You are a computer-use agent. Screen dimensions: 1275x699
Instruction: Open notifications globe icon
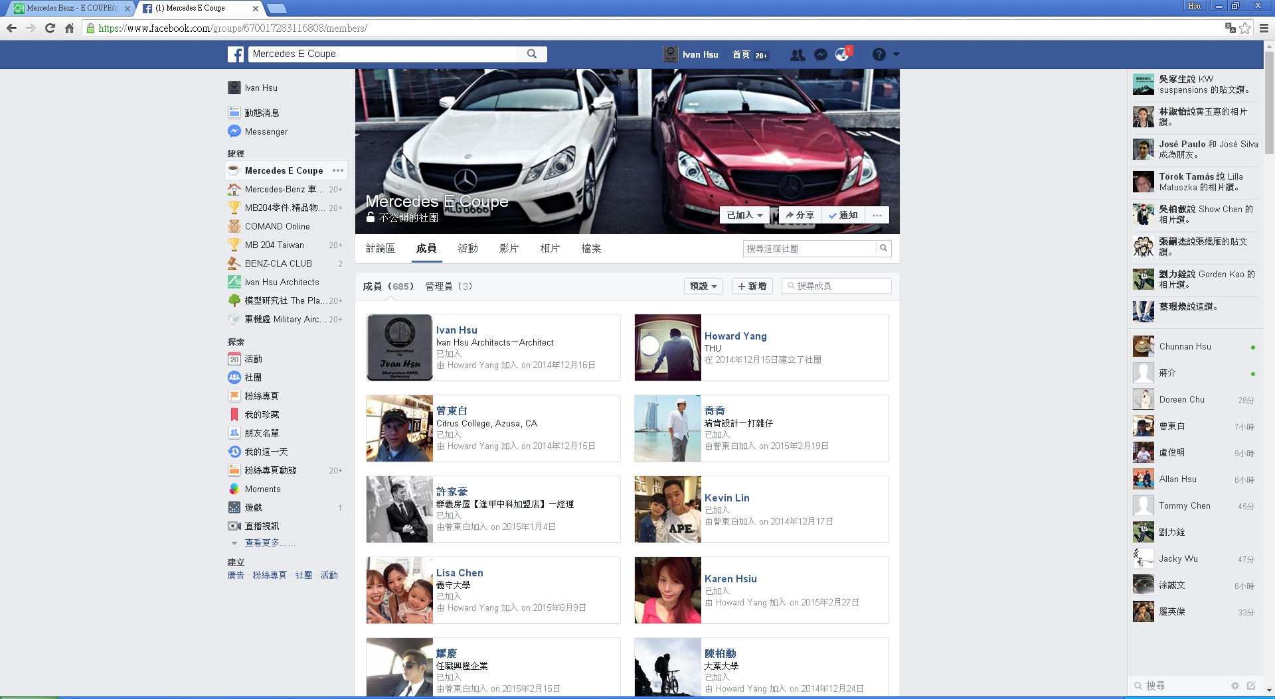(x=842, y=55)
